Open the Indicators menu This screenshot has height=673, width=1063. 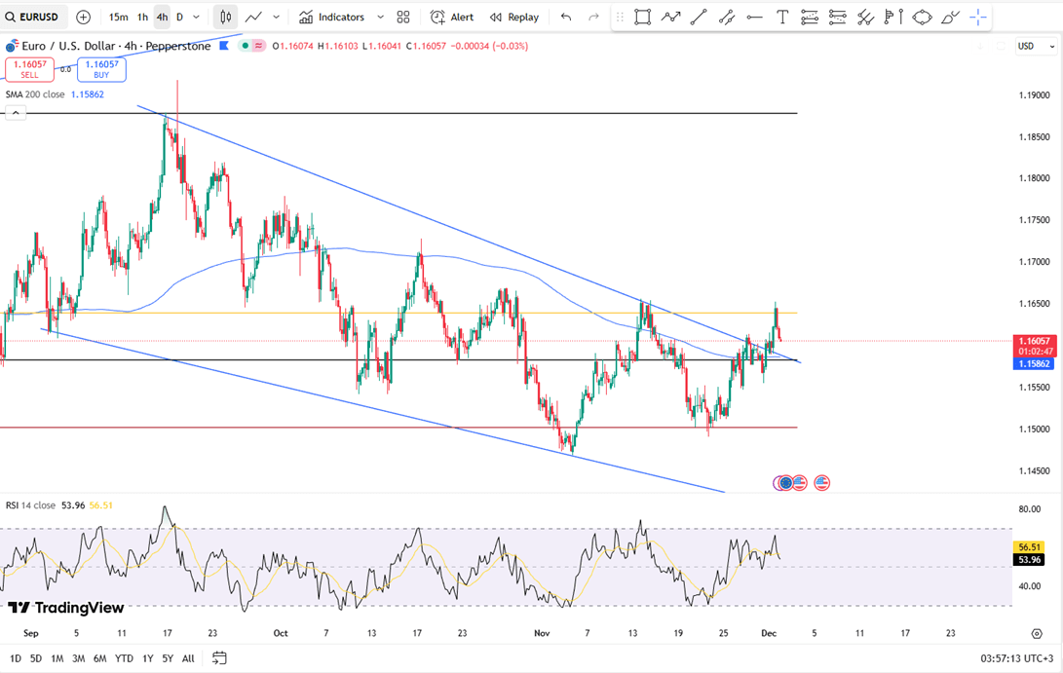(331, 17)
